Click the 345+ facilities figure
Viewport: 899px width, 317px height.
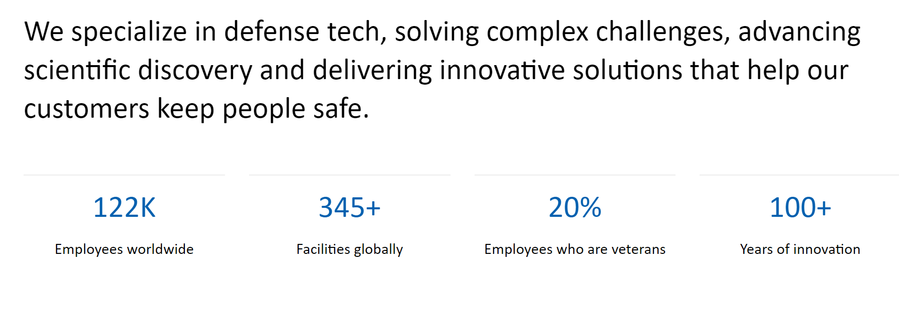[x=350, y=207]
